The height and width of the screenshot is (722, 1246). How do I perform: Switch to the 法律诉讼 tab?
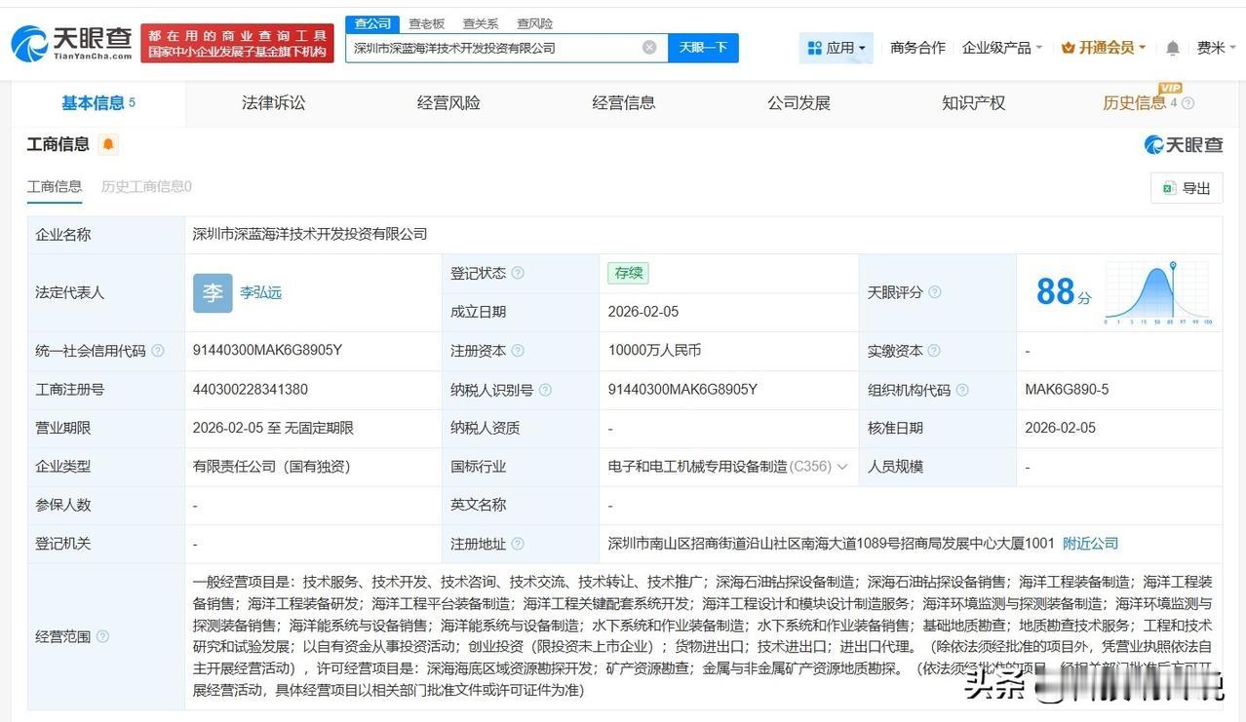[x=272, y=102]
